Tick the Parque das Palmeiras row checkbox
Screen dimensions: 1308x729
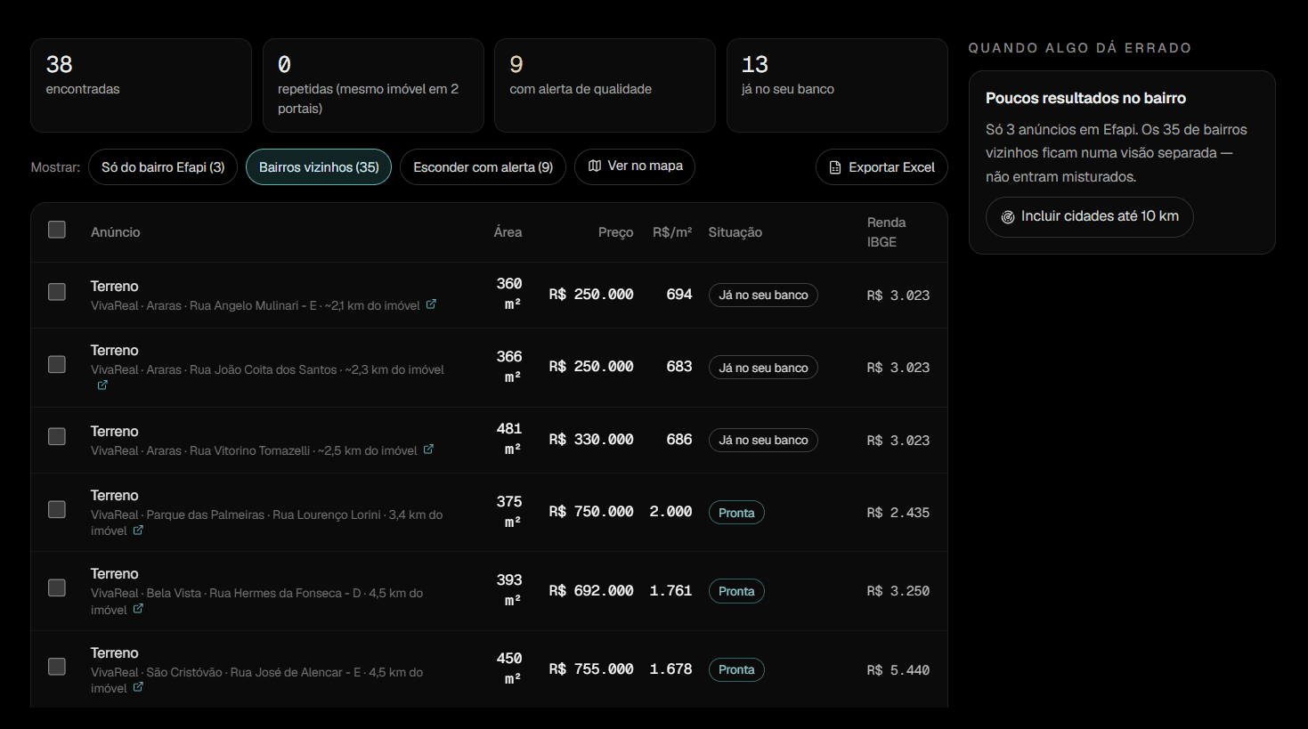point(57,509)
